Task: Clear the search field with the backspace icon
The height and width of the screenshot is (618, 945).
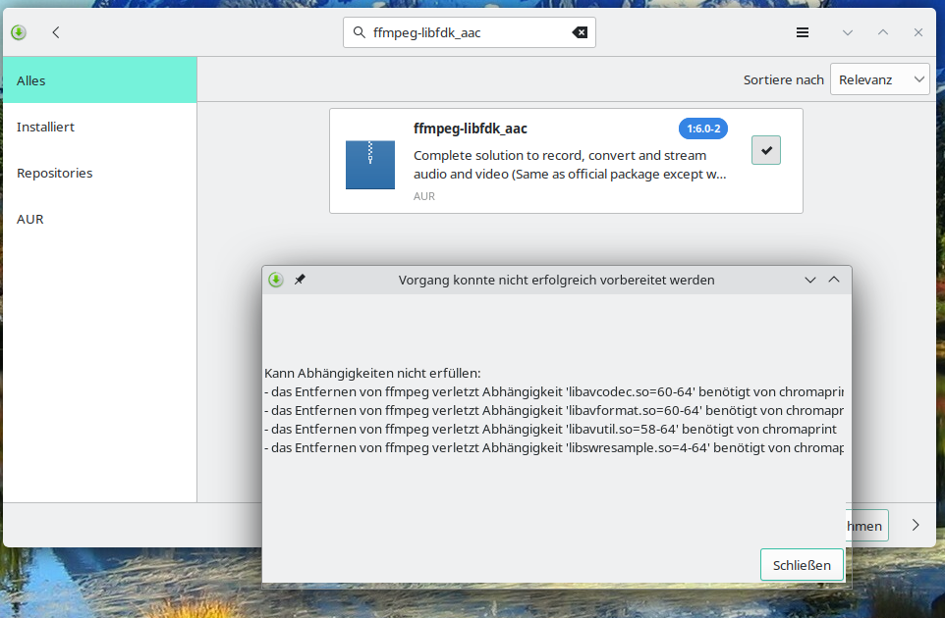Action: pyautogui.click(x=580, y=32)
